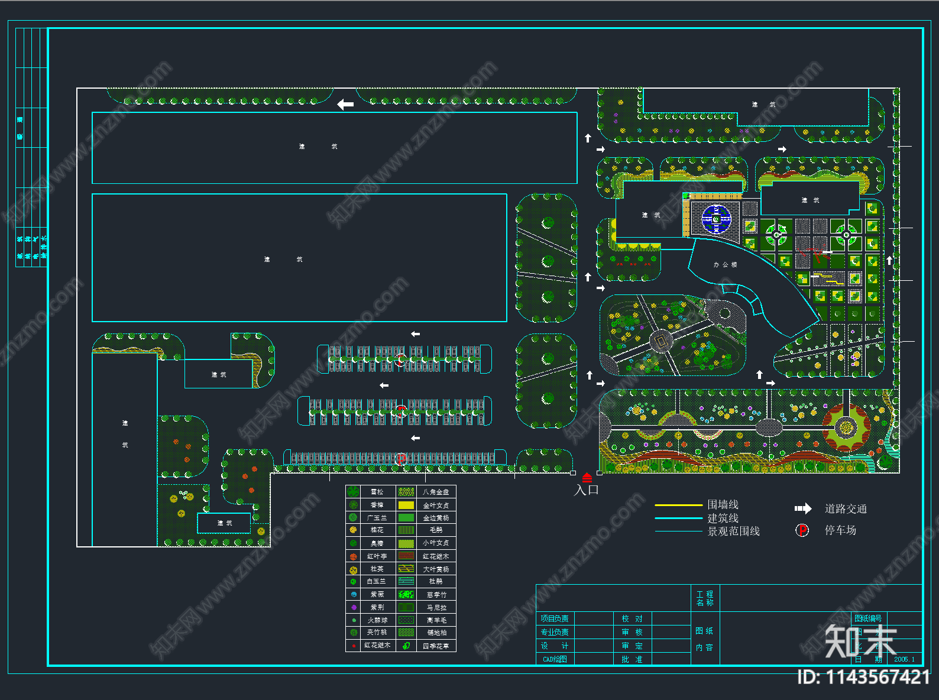The height and width of the screenshot is (700, 939).
Task: Select the small green 火棘球 symbol
Action: (354, 620)
